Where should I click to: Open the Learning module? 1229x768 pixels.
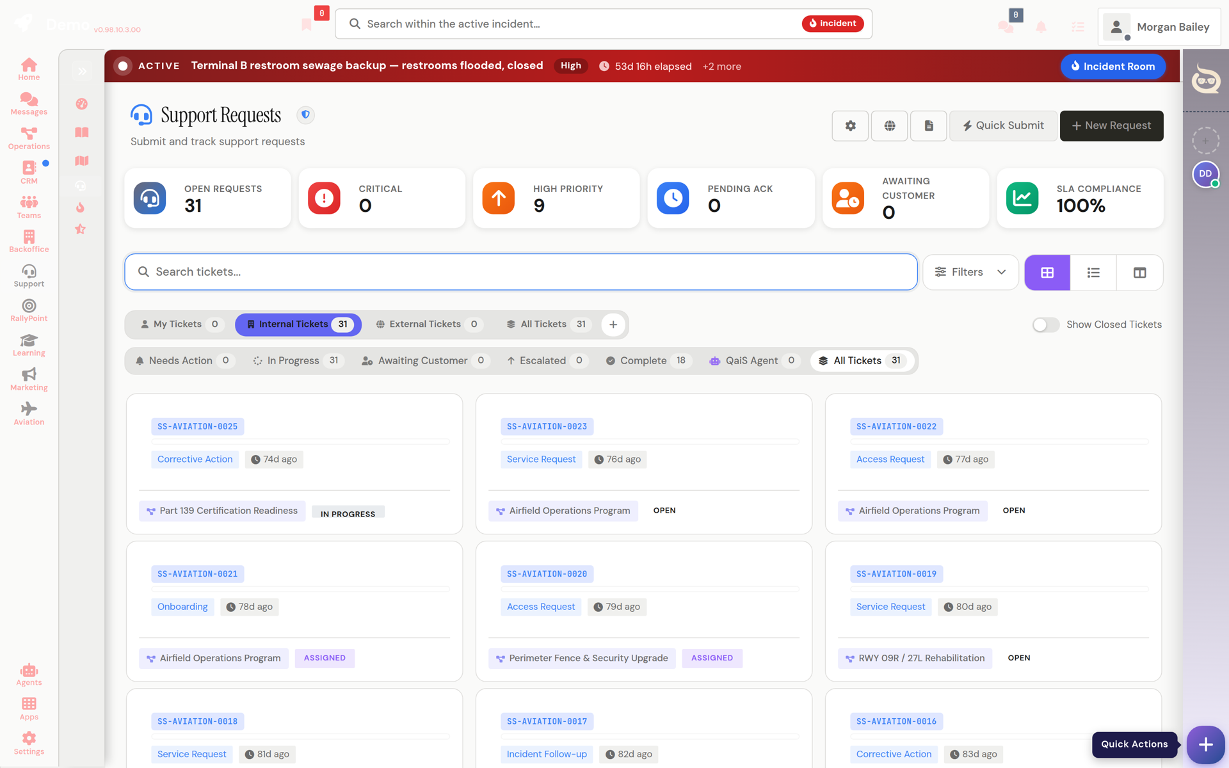coord(29,346)
